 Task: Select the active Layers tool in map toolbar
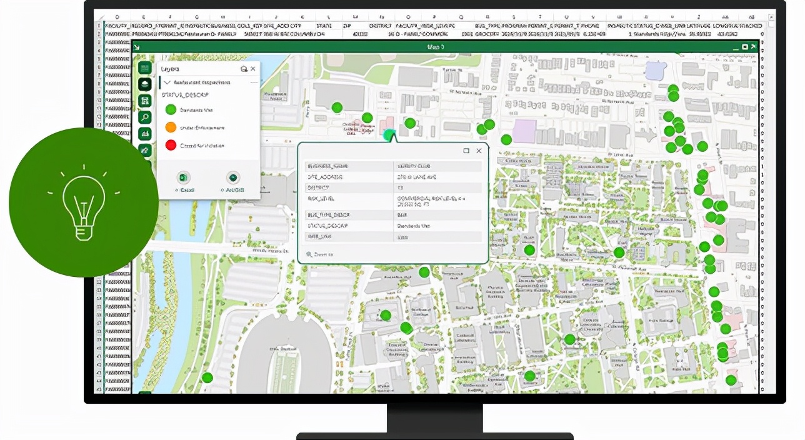144,84
